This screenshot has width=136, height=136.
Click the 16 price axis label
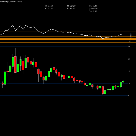click(x=129, y=71)
